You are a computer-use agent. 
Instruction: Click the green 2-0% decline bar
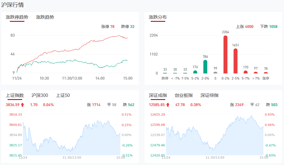205,67
